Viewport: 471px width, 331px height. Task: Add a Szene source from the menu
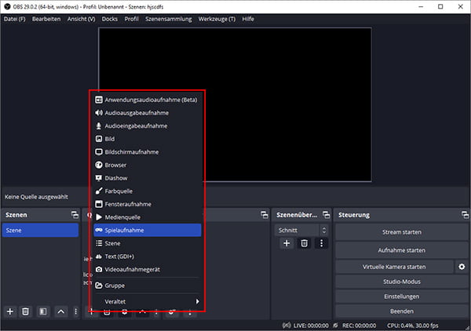coord(148,243)
